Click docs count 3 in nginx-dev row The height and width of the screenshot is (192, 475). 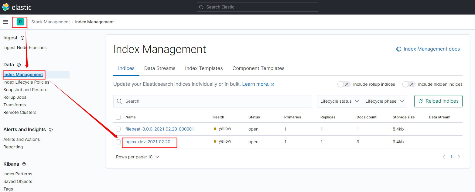pyautogui.click(x=358, y=142)
